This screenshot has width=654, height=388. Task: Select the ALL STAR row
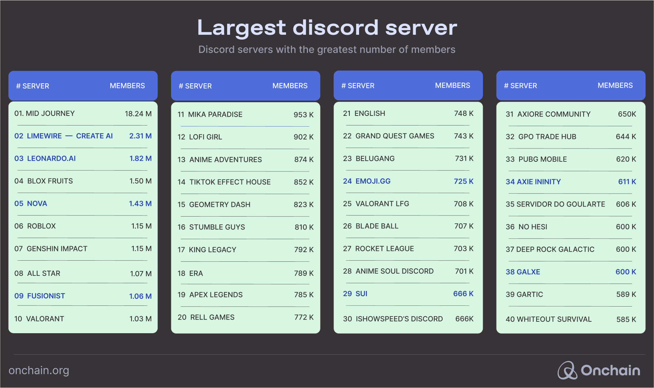coord(83,274)
